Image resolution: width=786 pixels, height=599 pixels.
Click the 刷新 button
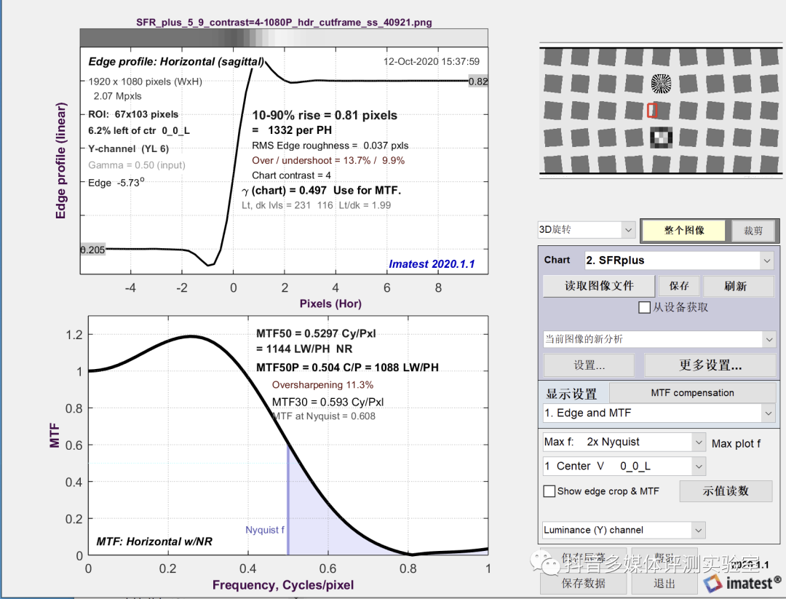(x=735, y=286)
